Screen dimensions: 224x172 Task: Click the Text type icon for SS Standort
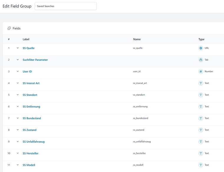[x=201, y=95]
